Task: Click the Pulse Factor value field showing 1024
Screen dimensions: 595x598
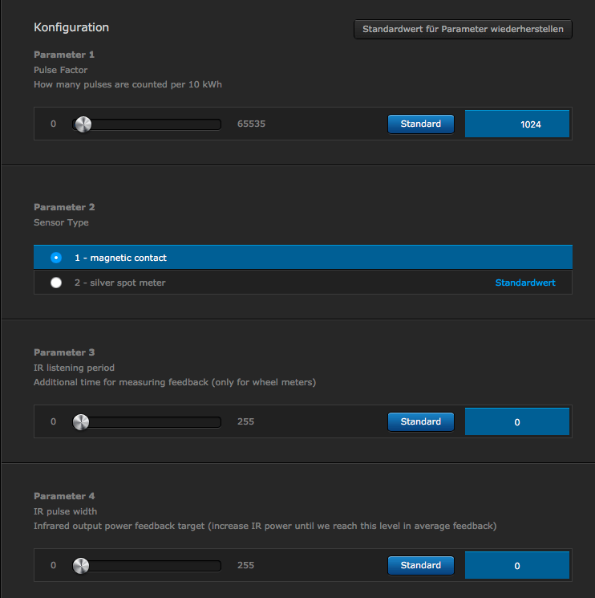Action: point(517,124)
